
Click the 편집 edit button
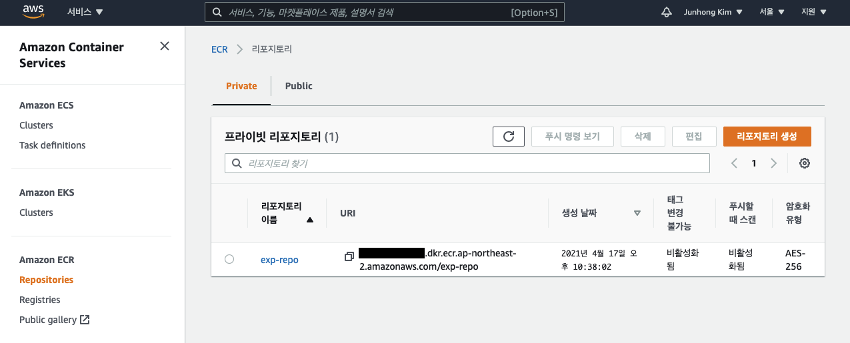point(694,137)
